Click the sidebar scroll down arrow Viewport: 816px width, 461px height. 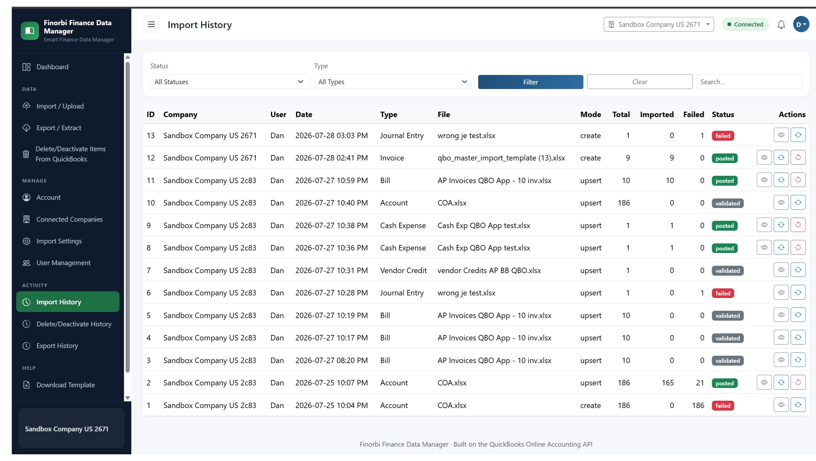point(127,398)
